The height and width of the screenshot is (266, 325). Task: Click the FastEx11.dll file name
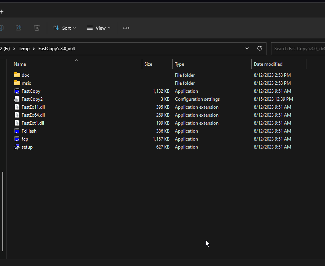pyautogui.click(x=33, y=107)
